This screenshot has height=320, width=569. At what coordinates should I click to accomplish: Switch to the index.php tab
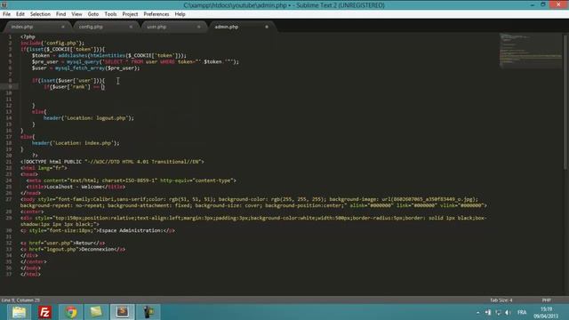coord(36,27)
